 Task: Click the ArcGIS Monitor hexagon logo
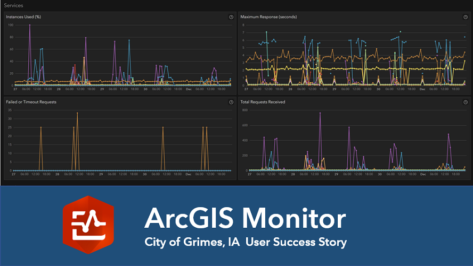[x=88, y=225]
